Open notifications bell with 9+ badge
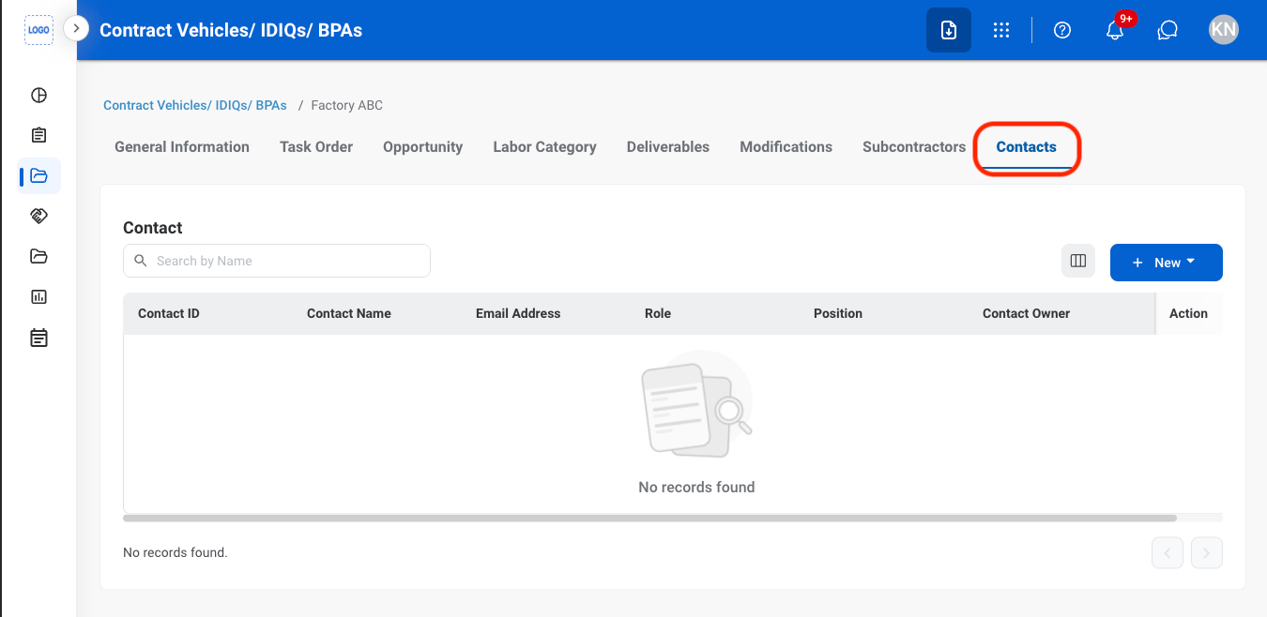 pyautogui.click(x=1115, y=30)
